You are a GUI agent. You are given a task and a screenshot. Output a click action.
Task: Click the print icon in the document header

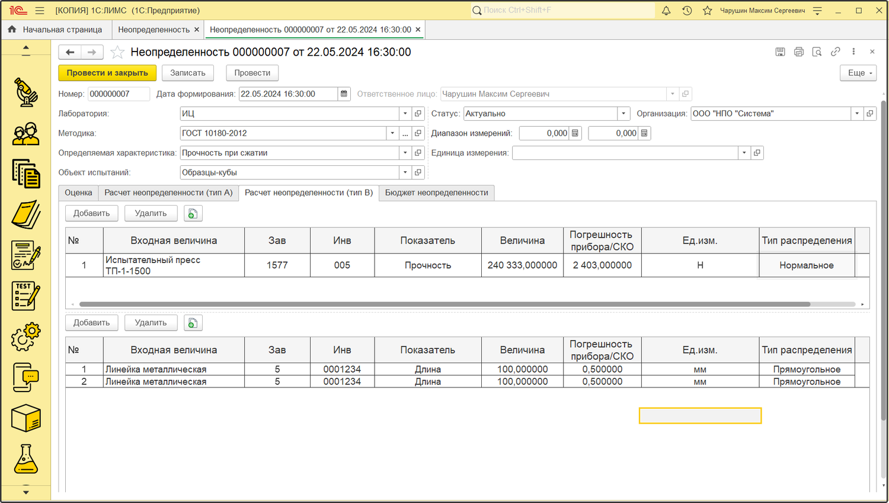(x=798, y=52)
